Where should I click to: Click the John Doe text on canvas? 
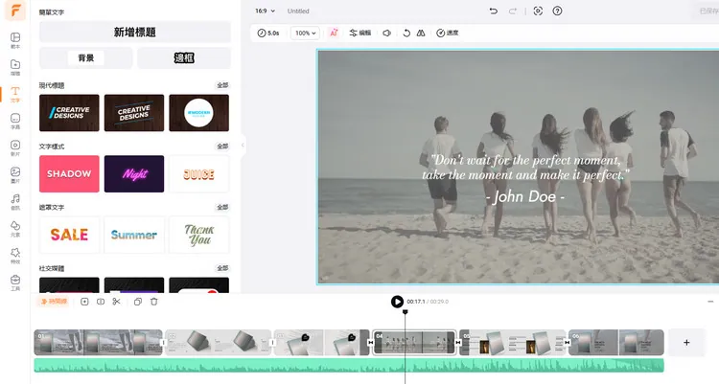525,196
